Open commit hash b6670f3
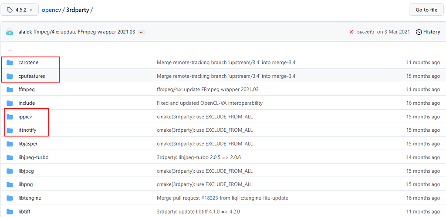 [x=366, y=32]
